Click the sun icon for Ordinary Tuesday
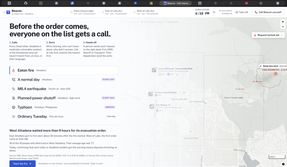 click(x=14, y=116)
